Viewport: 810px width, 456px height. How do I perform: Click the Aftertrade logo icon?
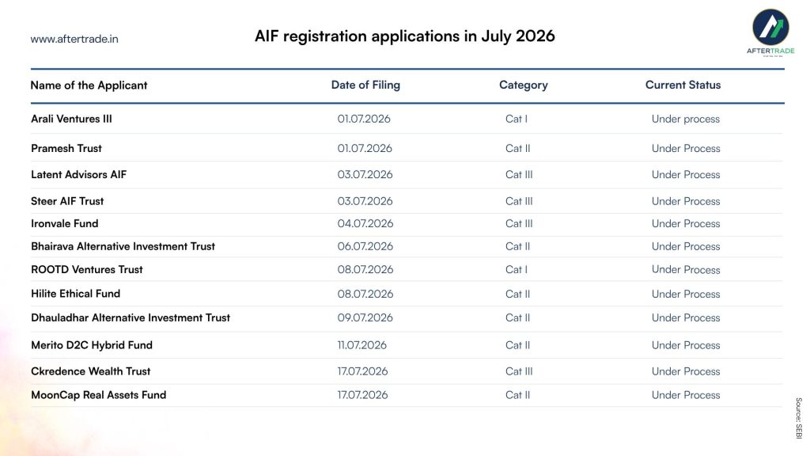[x=770, y=27]
